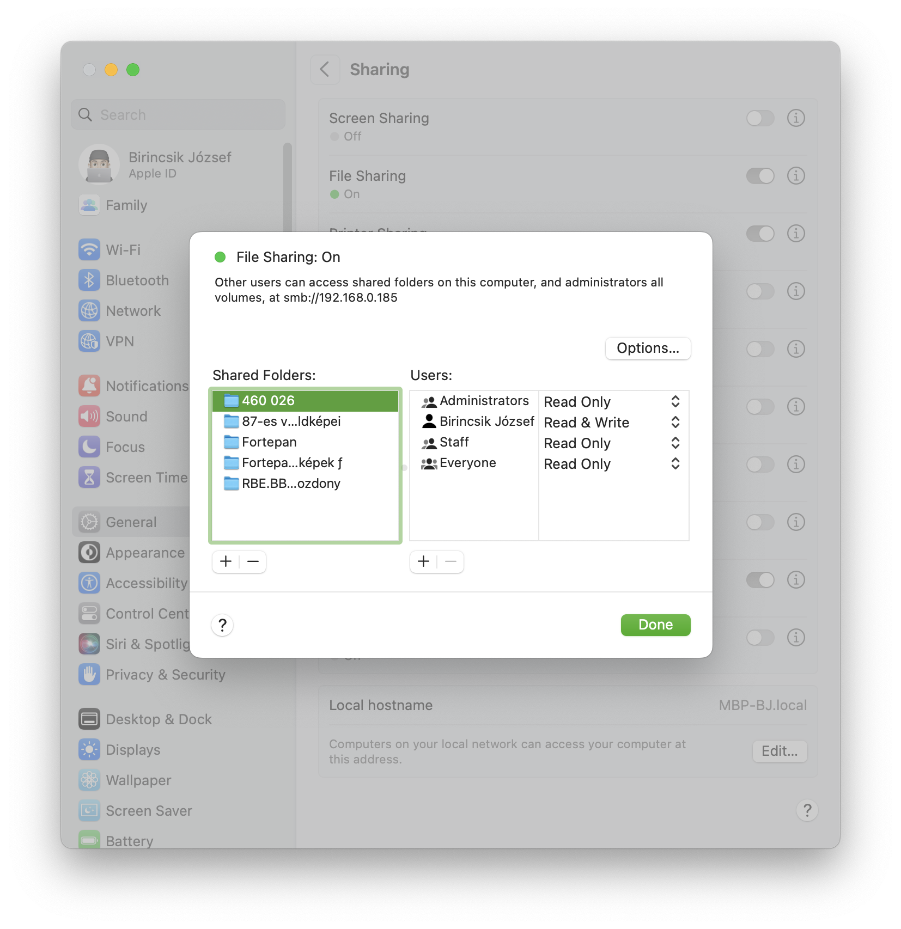Open Screen Saver in the sidebar
The width and height of the screenshot is (901, 929).
point(136,811)
